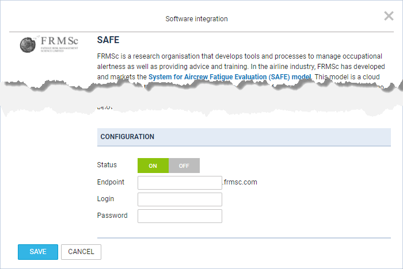
Task: Switch Status to ON
Action: (x=153, y=166)
